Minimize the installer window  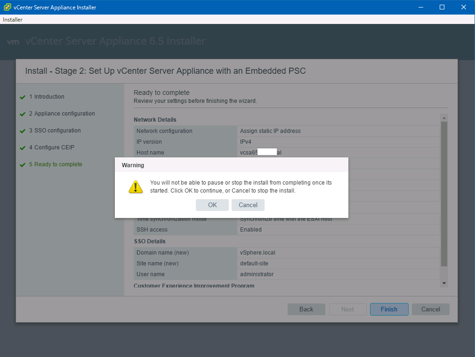[x=421, y=7]
